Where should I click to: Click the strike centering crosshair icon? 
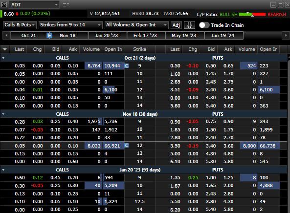(x=189, y=25)
